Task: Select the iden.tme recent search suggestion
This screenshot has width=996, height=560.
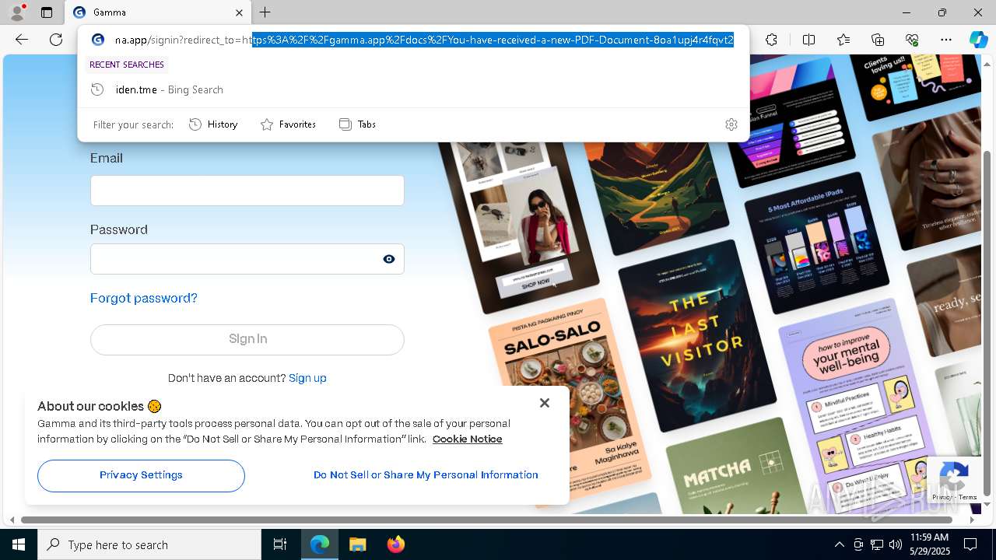Action: 413,89
